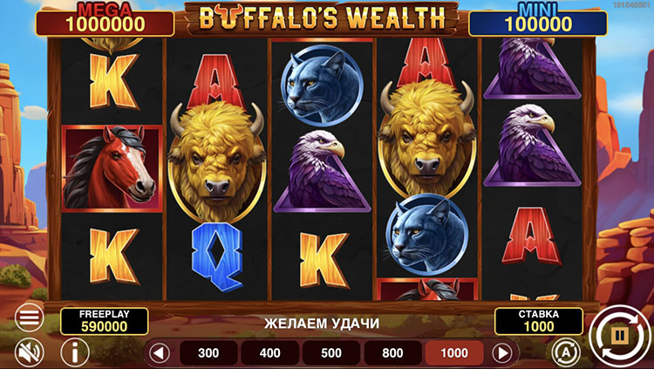
Task: Pause the spinning reels
Action: [620, 335]
